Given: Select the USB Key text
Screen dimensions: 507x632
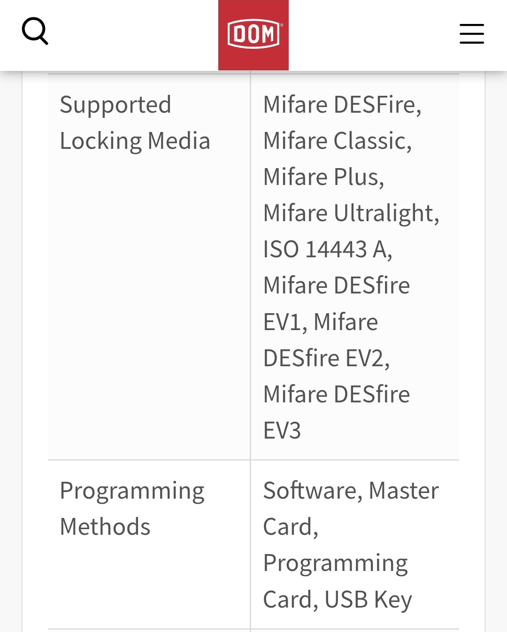Looking at the screenshot, I should tap(368, 600).
